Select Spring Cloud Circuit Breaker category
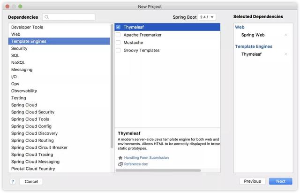Image resolution: width=300 pixels, height=193 pixels. click(59, 148)
